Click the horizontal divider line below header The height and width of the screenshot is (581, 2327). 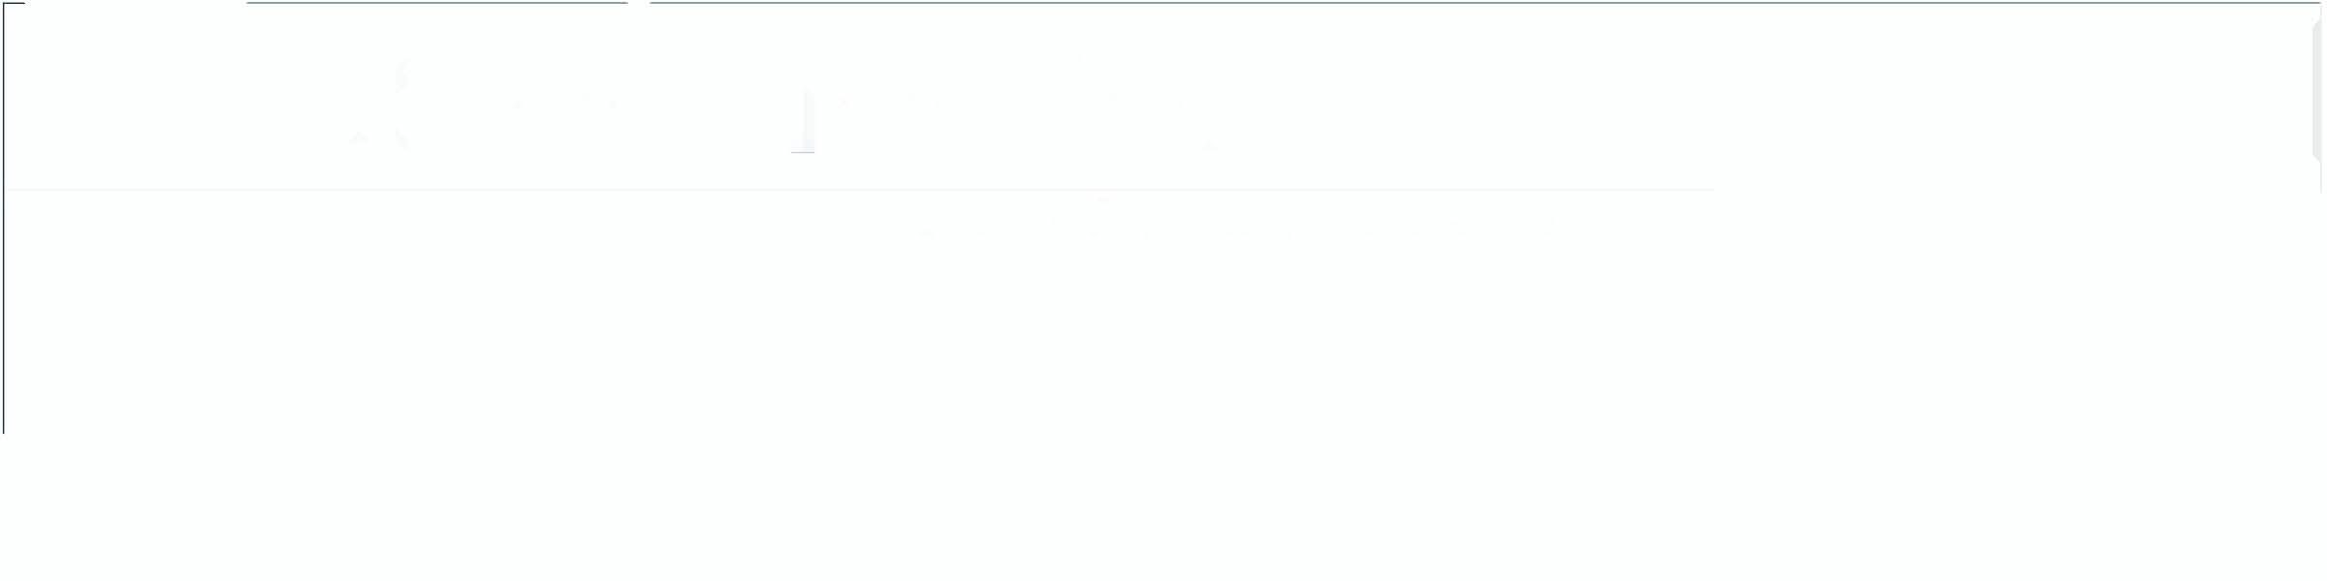[x=861, y=190]
